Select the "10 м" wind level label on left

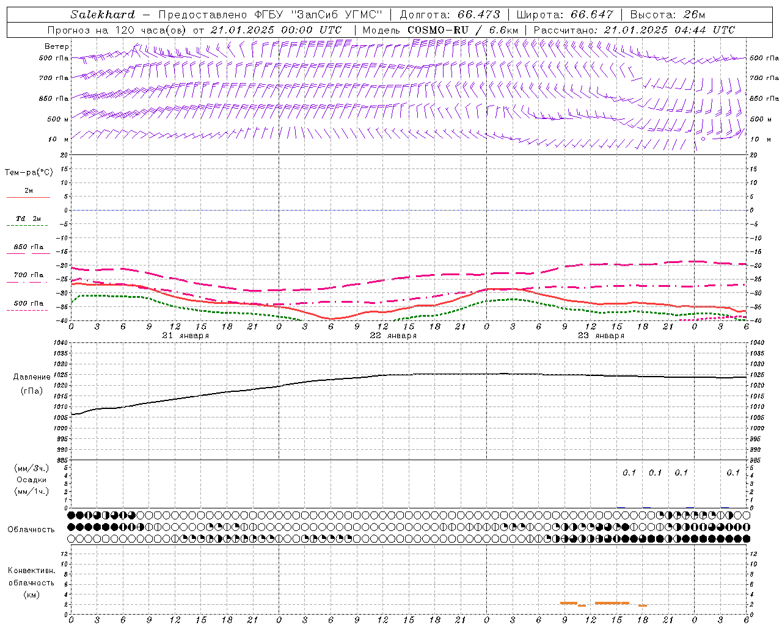pyautogui.click(x=59, y=139)
